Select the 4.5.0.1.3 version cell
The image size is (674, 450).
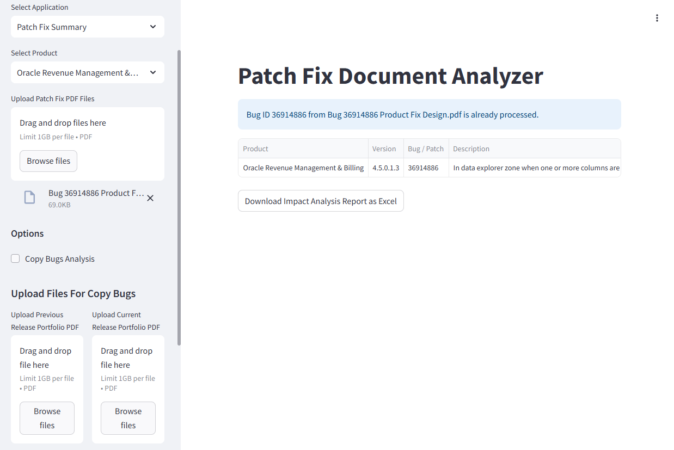point(385,168)
